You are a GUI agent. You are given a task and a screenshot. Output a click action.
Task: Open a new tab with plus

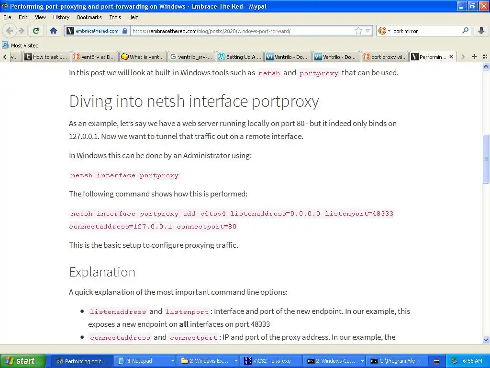[474, 57]
